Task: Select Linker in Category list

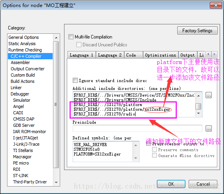Action: click(x=16, y=88)
